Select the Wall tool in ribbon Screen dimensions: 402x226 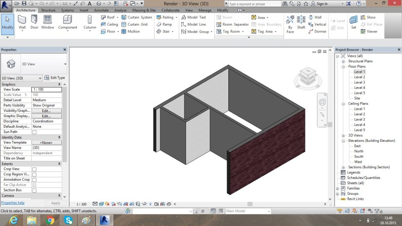point(22,22)
